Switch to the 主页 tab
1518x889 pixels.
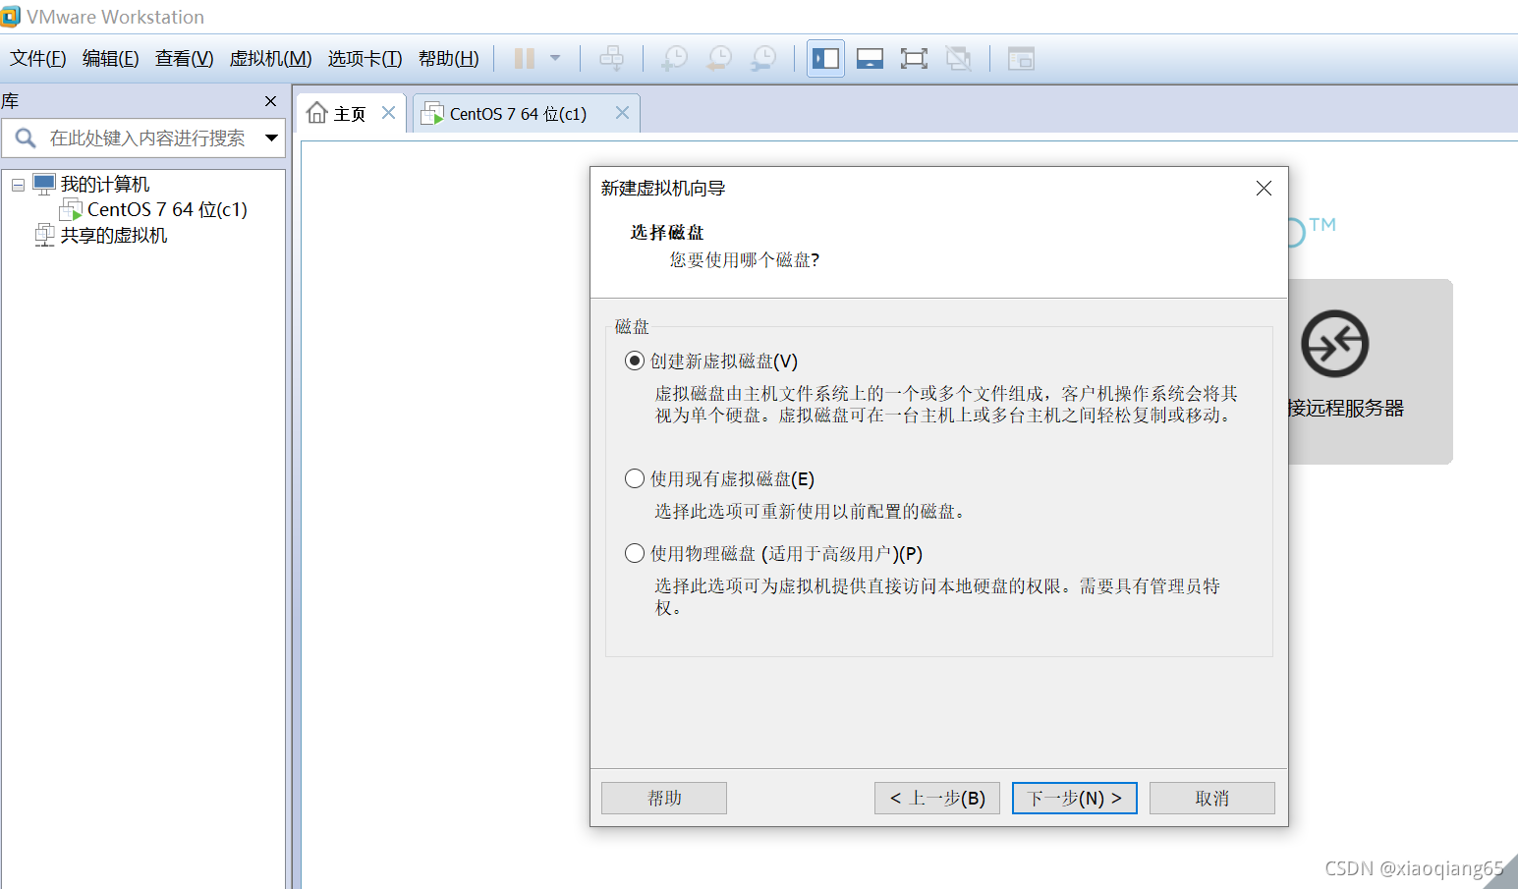[x=350, y=114]
